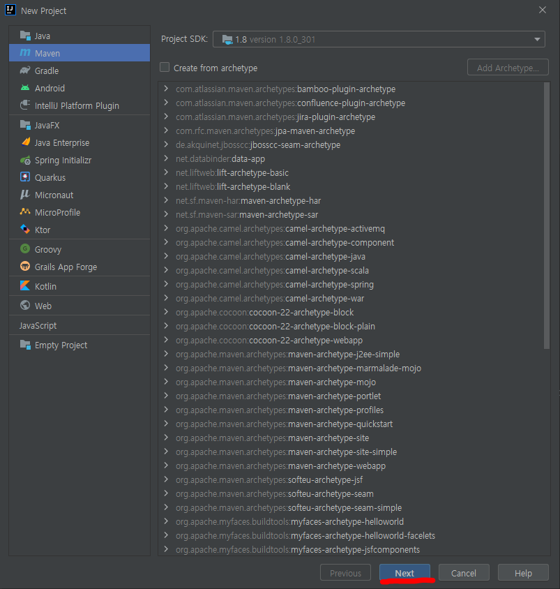Click the Gradle elephant icon
Image resolution: width=560 pixels, height=589 pixels.
click(25, 70)
